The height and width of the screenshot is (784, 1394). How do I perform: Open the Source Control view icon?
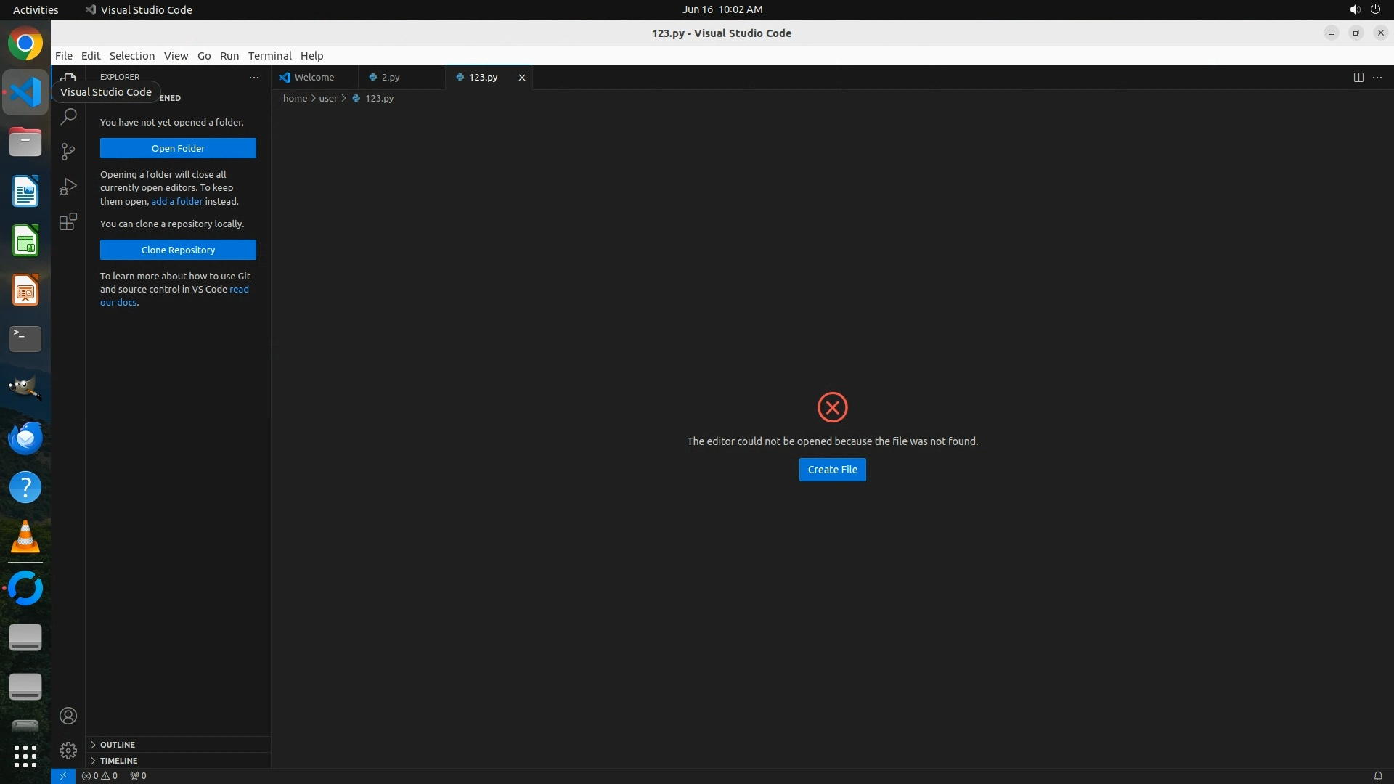tap(68, 151)
